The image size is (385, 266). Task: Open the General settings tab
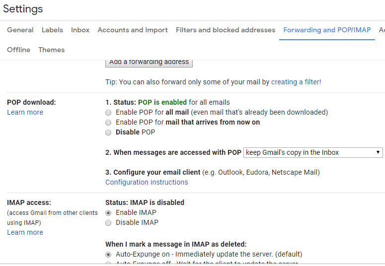tap(20, 30)
